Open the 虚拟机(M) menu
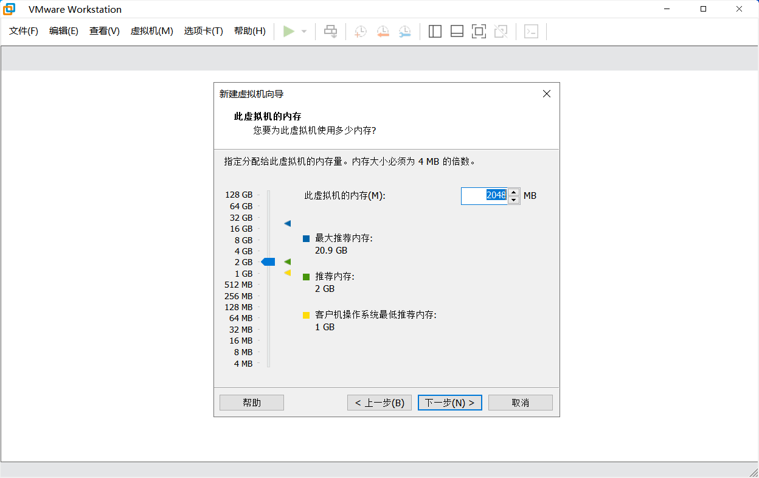The height and width of the screenshot is (478, 759). [151, 31]
